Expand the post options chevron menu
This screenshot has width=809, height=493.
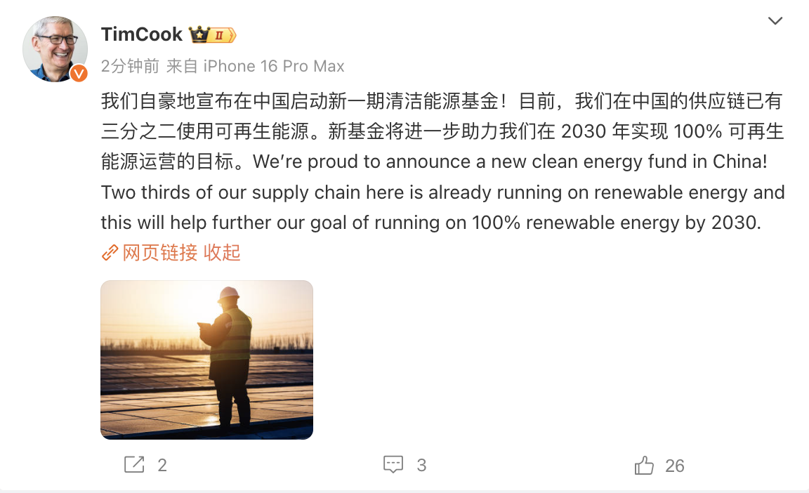775,21
